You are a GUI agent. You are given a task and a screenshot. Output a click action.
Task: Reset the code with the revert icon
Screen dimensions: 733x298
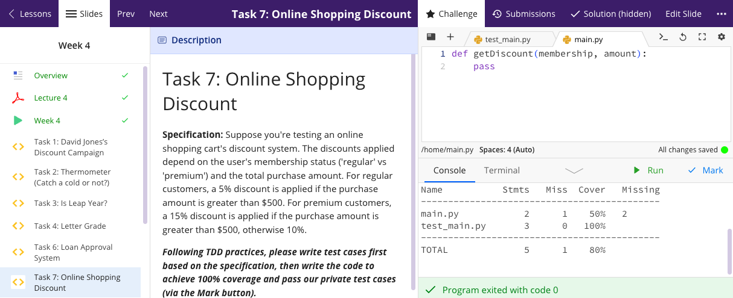[x=683, y=37]
